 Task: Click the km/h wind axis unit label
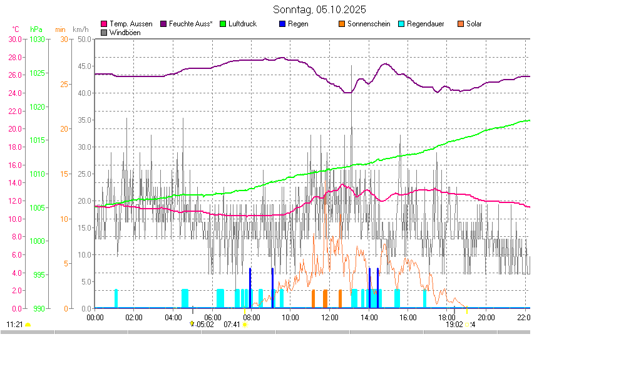(80, 29)
